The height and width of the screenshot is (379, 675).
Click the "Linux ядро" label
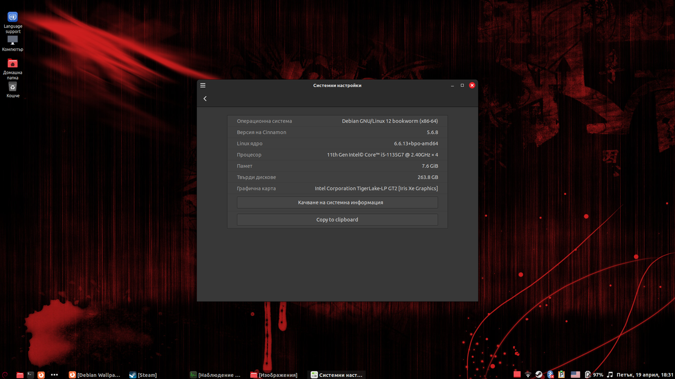(x=249, y=144)
